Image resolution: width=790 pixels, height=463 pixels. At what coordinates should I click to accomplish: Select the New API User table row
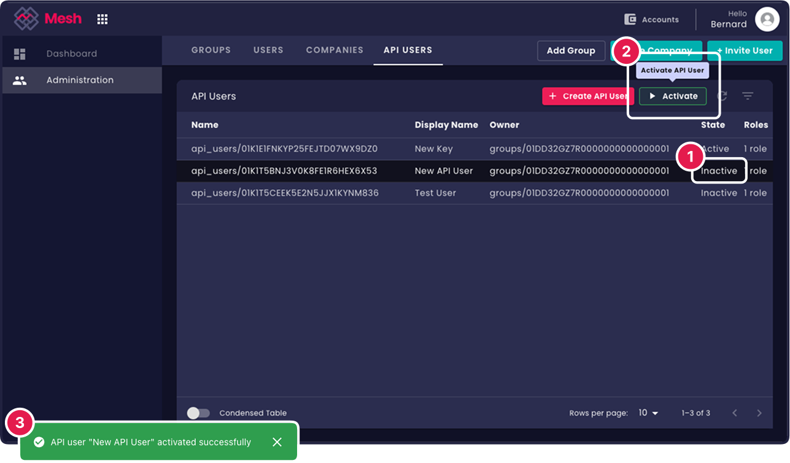(x=399, y=171)
